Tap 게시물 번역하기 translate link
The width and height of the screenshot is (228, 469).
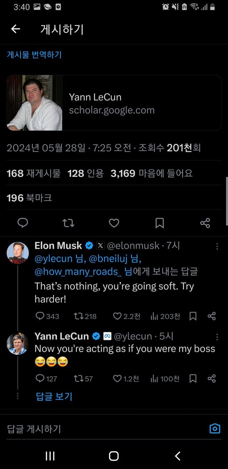pos(34,55)
